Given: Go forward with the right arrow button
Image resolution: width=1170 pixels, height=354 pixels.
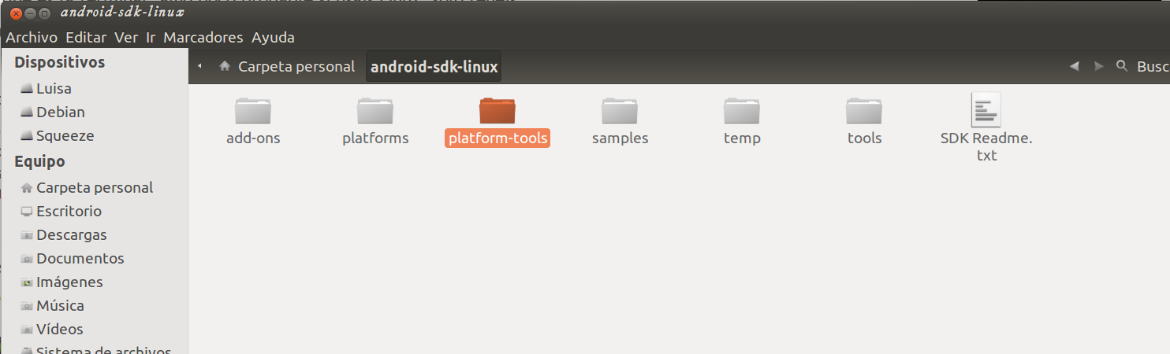Looking at the screenshot, I should pyautogui.click(x=1098, y=67).
